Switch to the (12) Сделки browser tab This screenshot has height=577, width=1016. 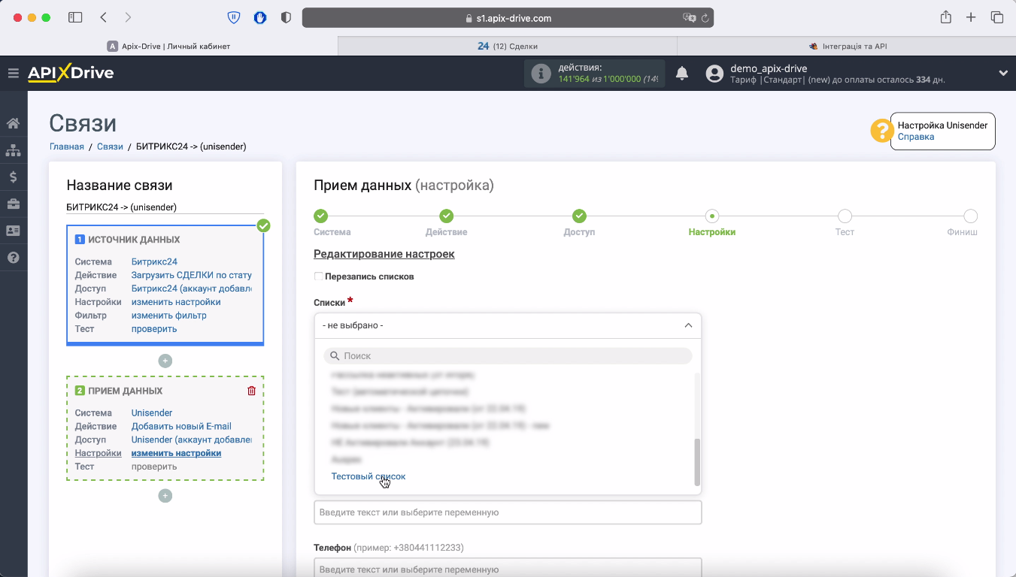coord(508,46)
